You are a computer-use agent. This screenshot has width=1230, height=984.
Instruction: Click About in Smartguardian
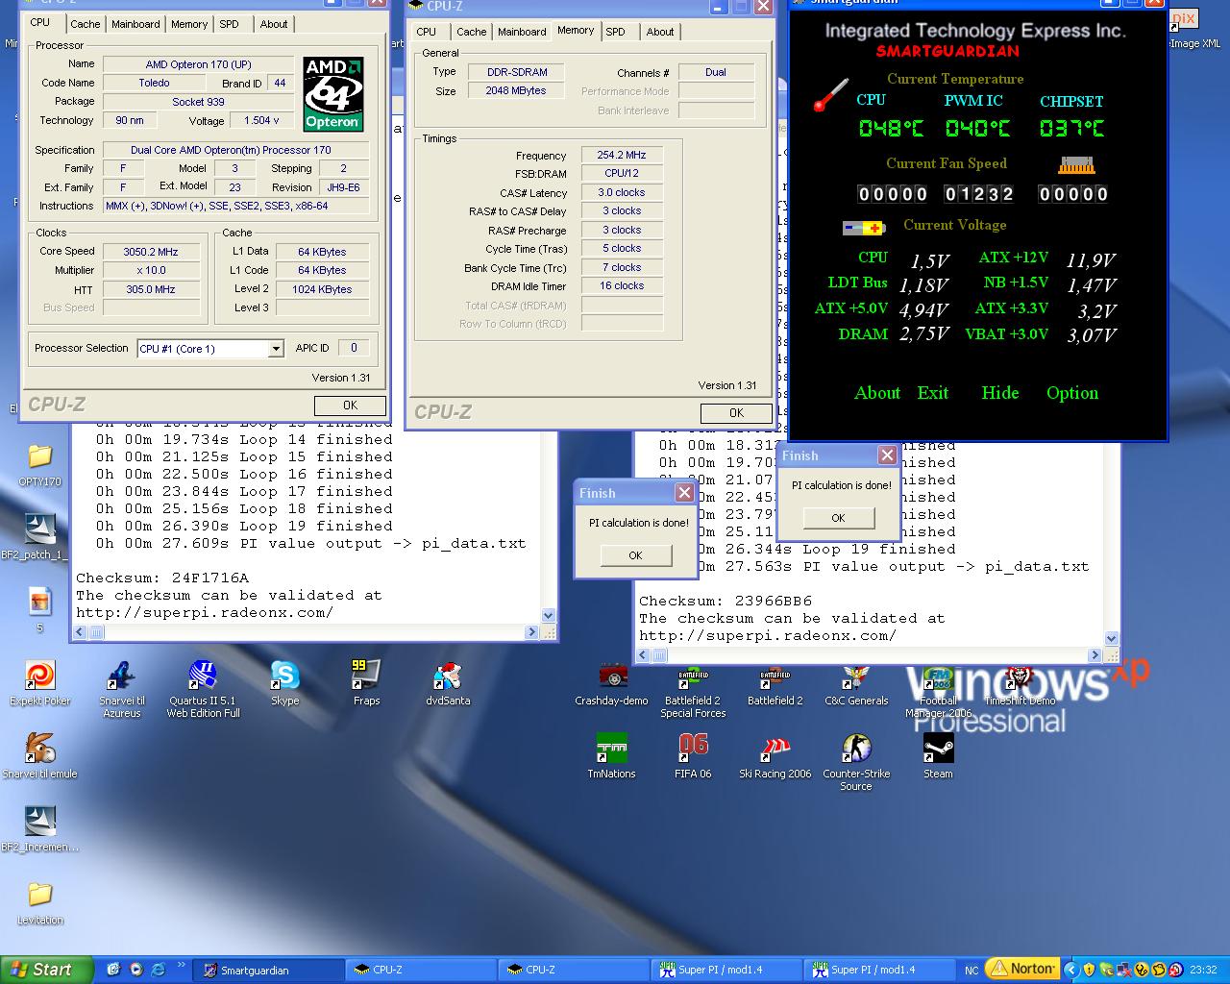877,392
